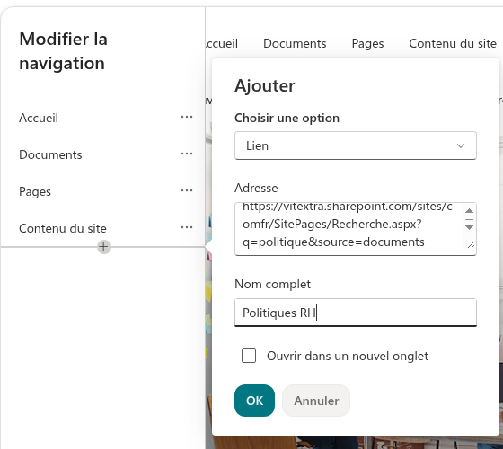Screen dimensions: 503x449
Task: Open the options ellipsis for Contenu du site
Action: coord(187,227)
